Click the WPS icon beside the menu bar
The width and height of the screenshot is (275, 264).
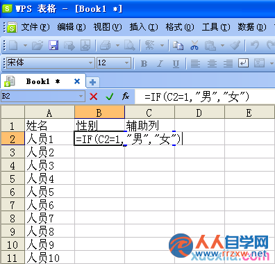pyautogui.click(x=12, y=27)
